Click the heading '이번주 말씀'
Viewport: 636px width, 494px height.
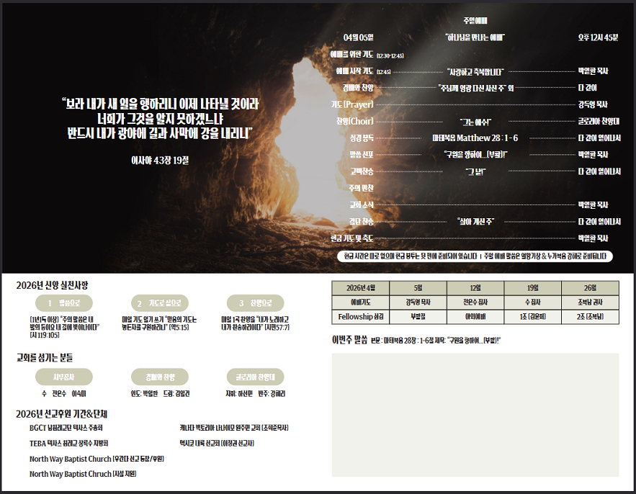pyautogui.click(x=349, y=340)
